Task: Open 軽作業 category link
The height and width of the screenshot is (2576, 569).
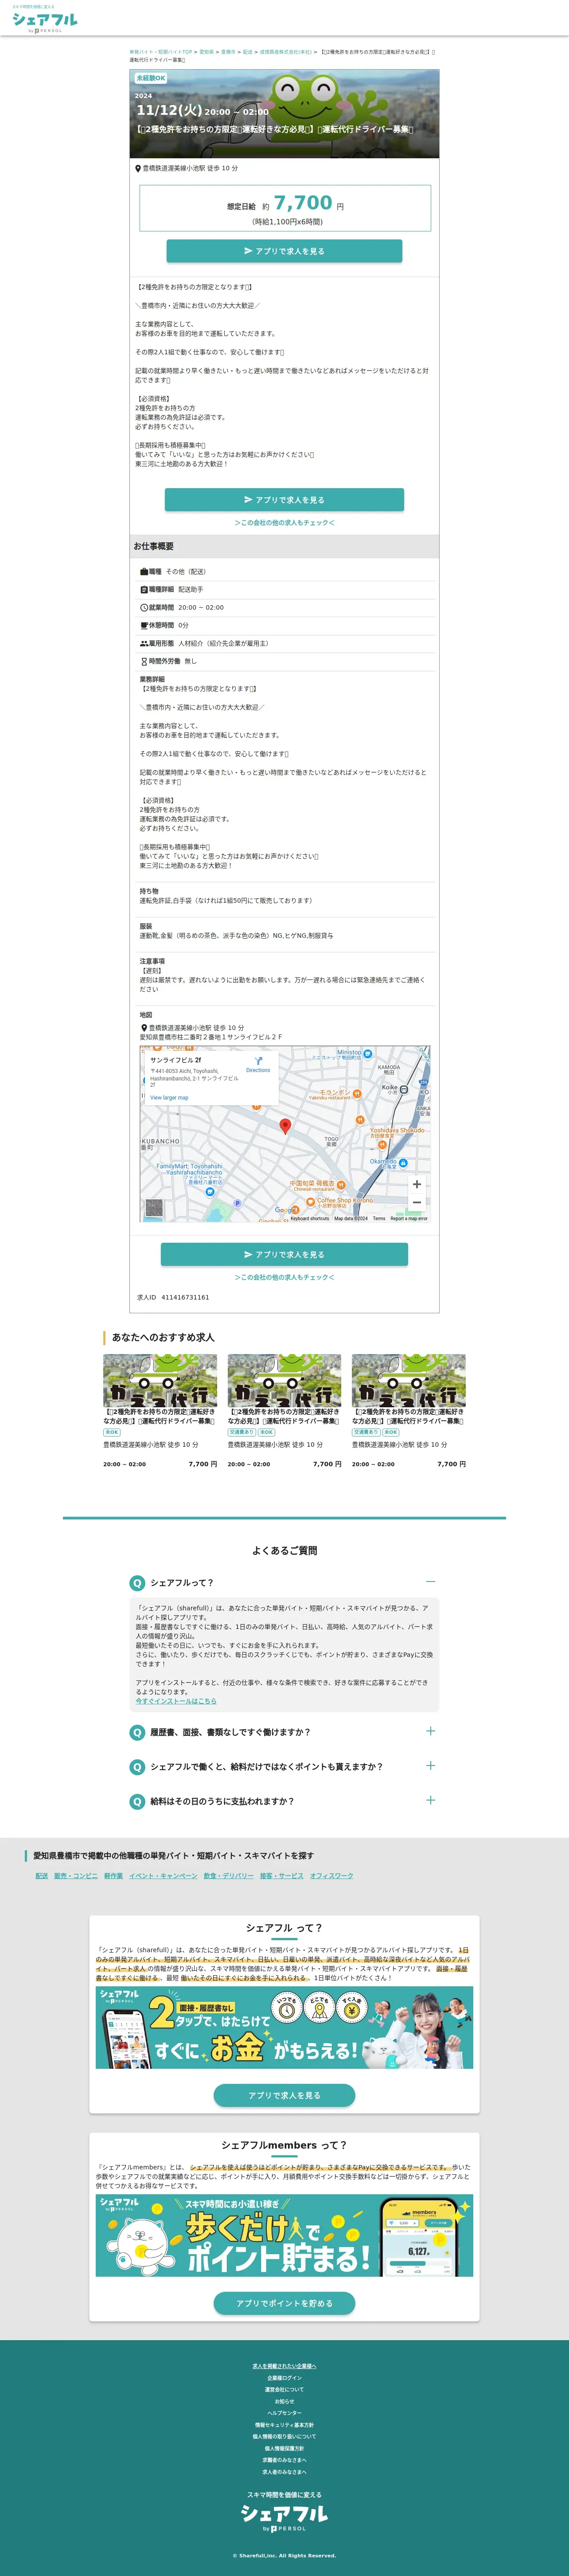Action: (x=114, y=1876)
